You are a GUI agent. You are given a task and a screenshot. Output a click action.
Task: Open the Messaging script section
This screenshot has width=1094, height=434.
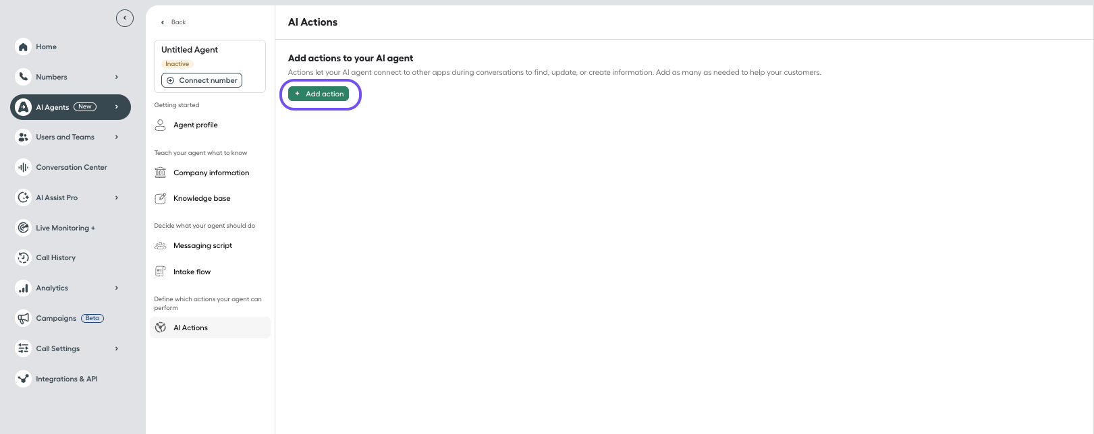[x=202, y=245]
